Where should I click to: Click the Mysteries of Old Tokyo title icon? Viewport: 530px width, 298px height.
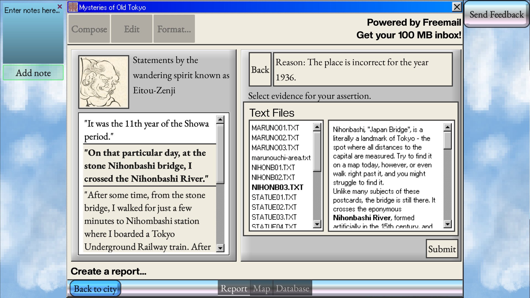tap(73, 7)
